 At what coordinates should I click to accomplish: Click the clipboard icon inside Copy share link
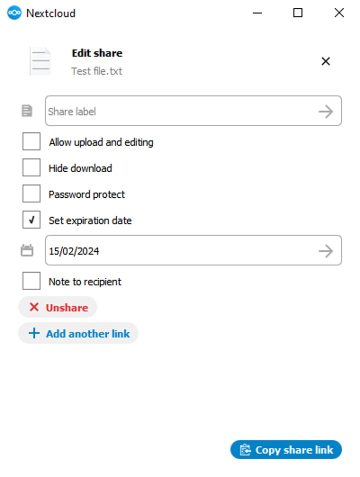coord(244,449)
